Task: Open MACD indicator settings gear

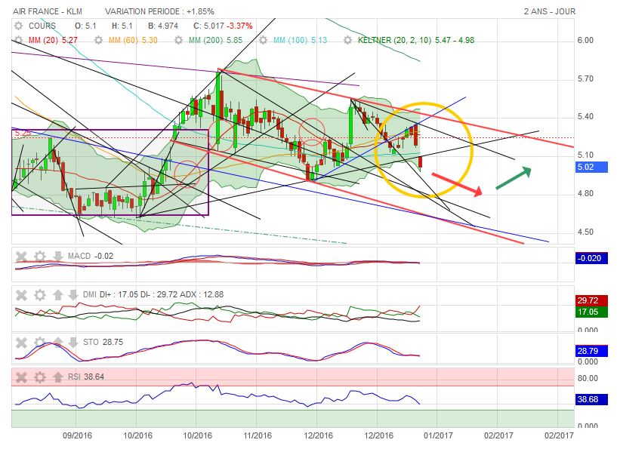Action: (x=40, y=257)
